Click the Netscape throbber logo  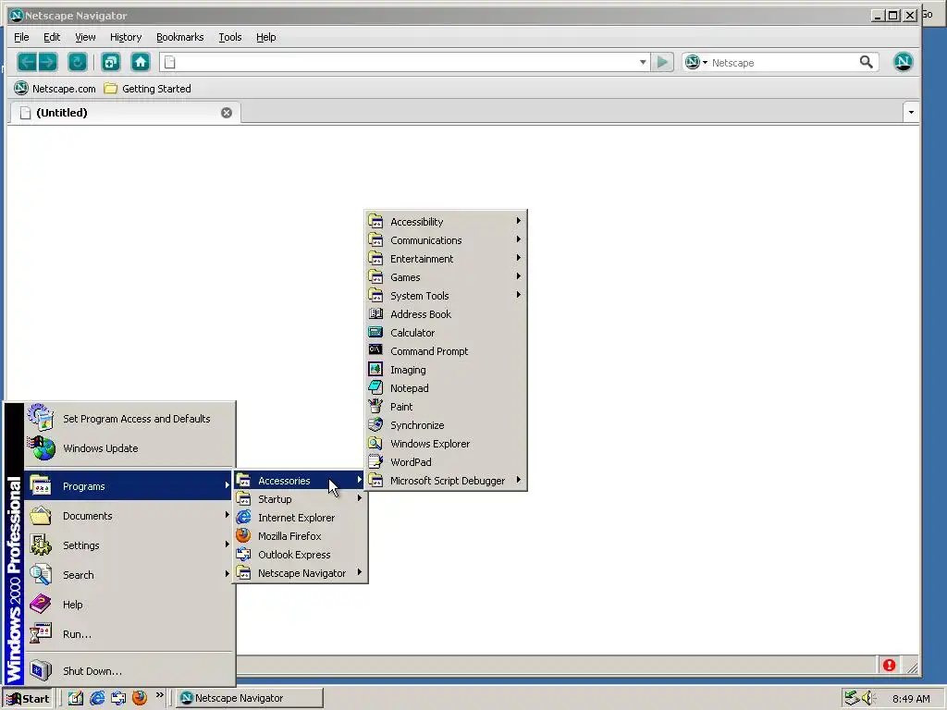903,62
